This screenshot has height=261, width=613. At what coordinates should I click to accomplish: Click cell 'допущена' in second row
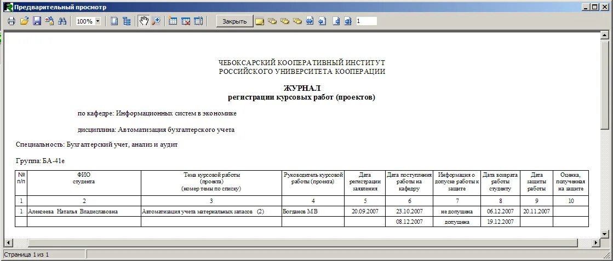coord(457,222)
